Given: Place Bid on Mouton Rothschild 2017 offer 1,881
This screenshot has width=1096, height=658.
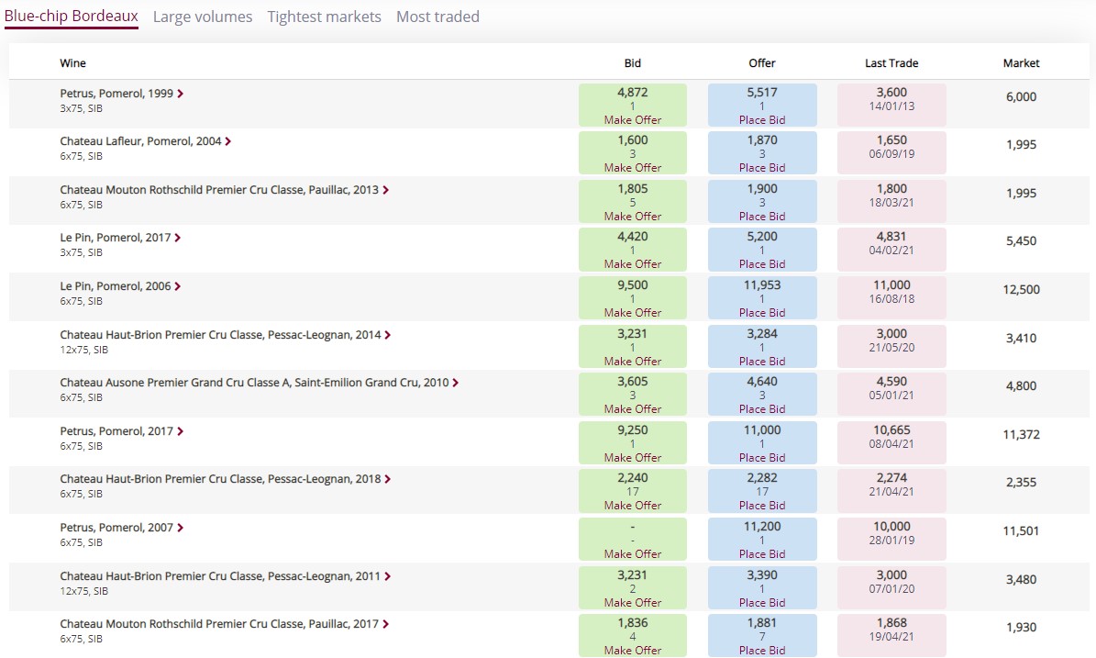Looking at the screenshot, I should click(762, 651).
